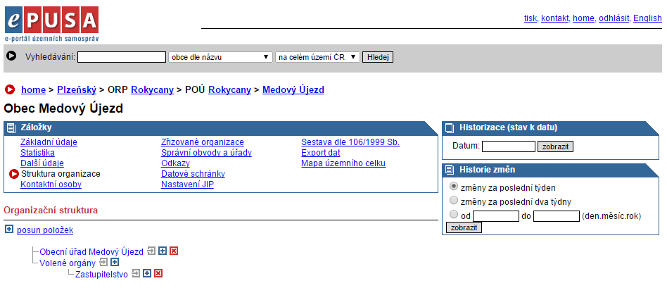This screenshot has height=288, width=667.
Task: Delete Obecní úřad Medový Újezd via red X
Action: tap(174, 251)
